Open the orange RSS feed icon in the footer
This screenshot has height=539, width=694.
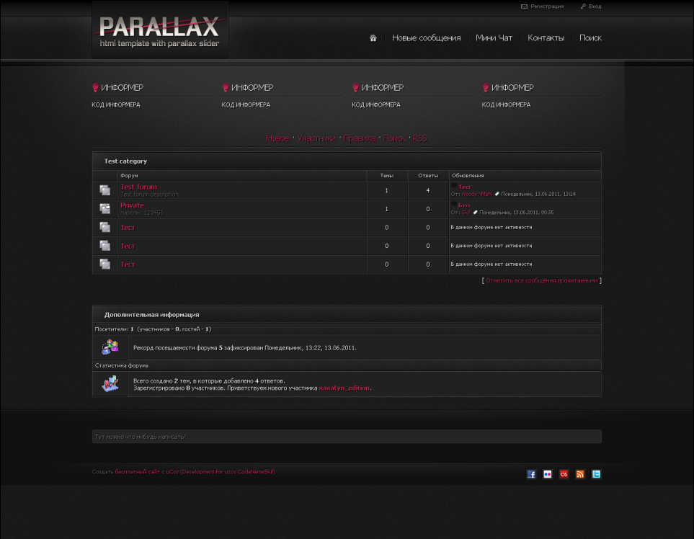pyautogui.click(x=580, y=474)
